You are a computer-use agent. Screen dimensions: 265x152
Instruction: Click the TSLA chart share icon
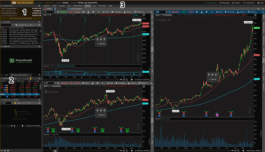[197, 12]
